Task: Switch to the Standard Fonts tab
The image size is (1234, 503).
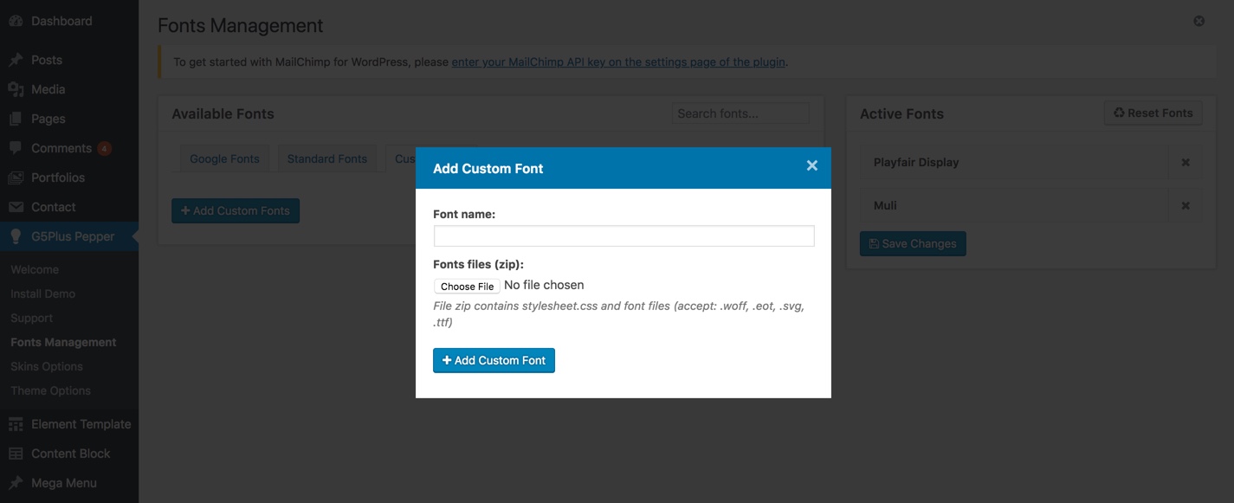Action: [x=327, y=158]
